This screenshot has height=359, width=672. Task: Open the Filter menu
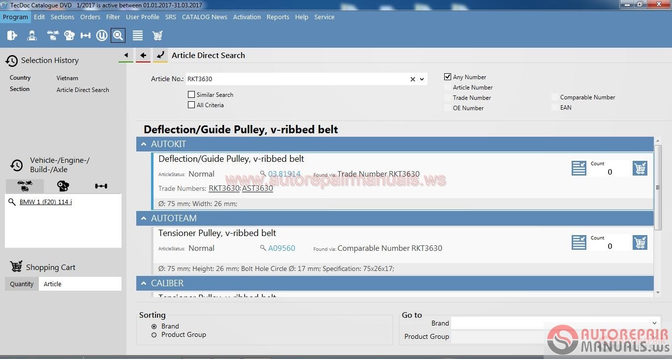(113, 17)
